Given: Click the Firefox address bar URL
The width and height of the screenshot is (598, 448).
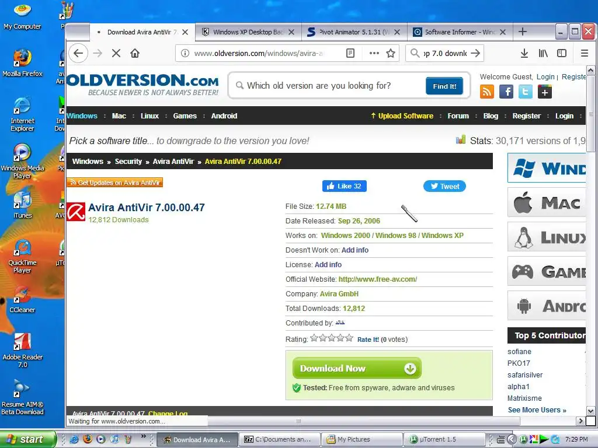Looking at the screenshot, I should click(259, 53).
